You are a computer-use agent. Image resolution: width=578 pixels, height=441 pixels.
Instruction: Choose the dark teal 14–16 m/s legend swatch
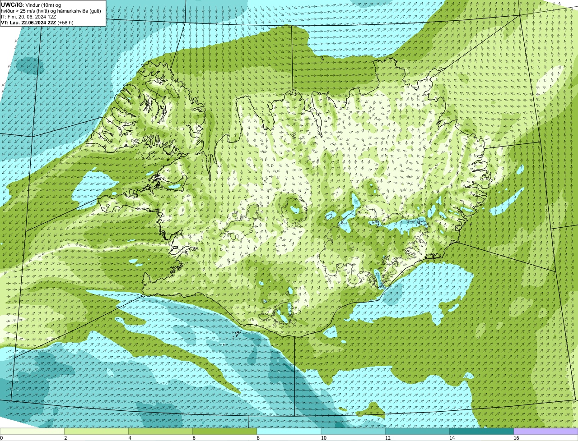point(481,432)
